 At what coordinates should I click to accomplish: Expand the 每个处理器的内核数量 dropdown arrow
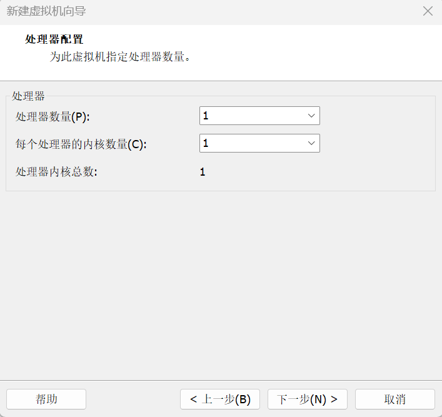point(311,143)
